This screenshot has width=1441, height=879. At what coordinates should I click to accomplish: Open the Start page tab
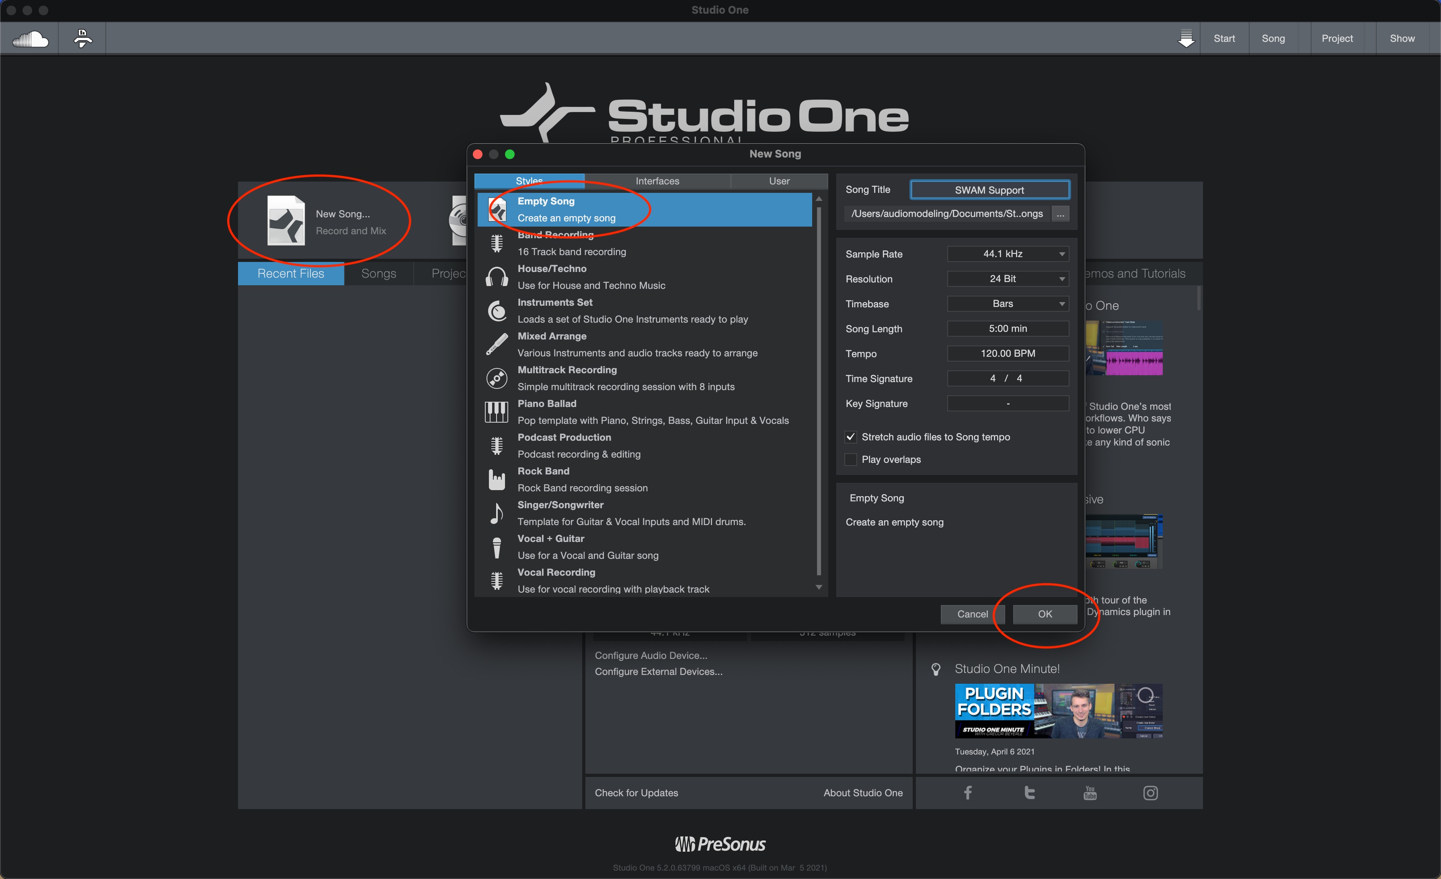(1224, 39)
